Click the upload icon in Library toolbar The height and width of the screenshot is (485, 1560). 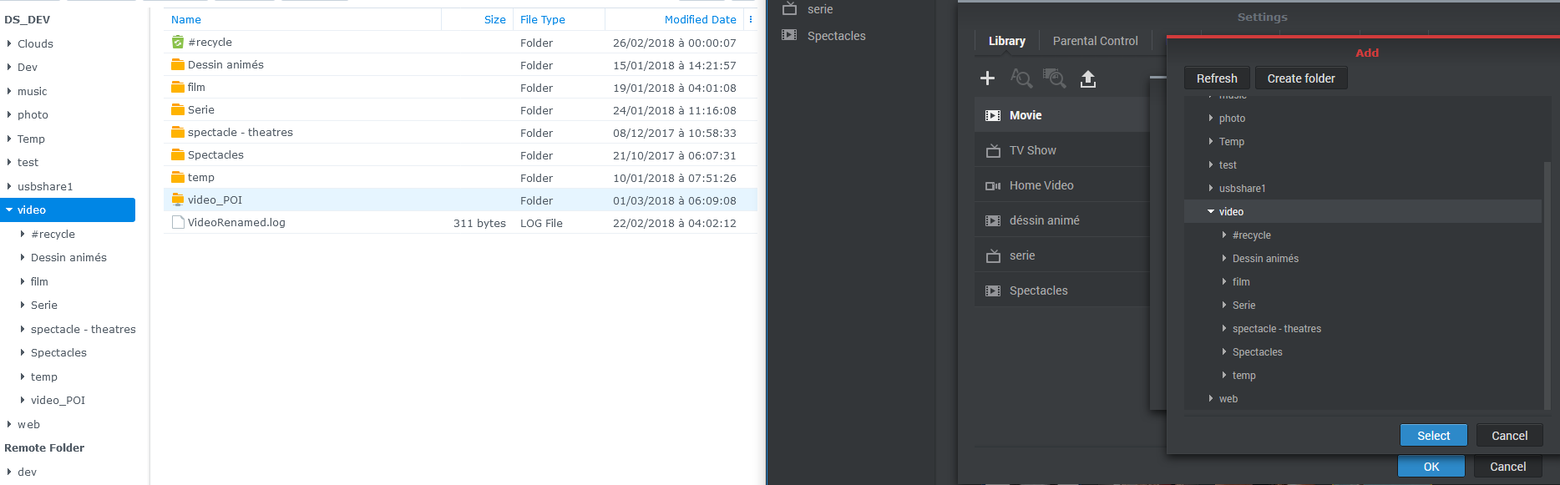[x=1088, y=78]
